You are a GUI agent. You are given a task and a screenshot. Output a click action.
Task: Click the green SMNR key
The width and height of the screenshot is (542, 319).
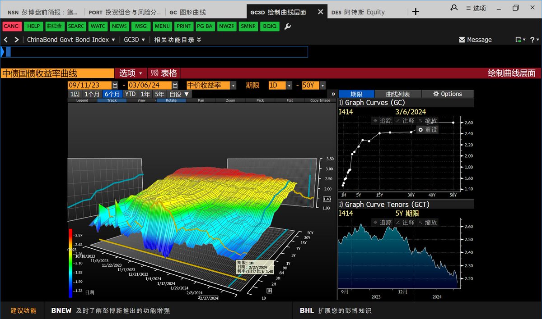tap(249, 27)
